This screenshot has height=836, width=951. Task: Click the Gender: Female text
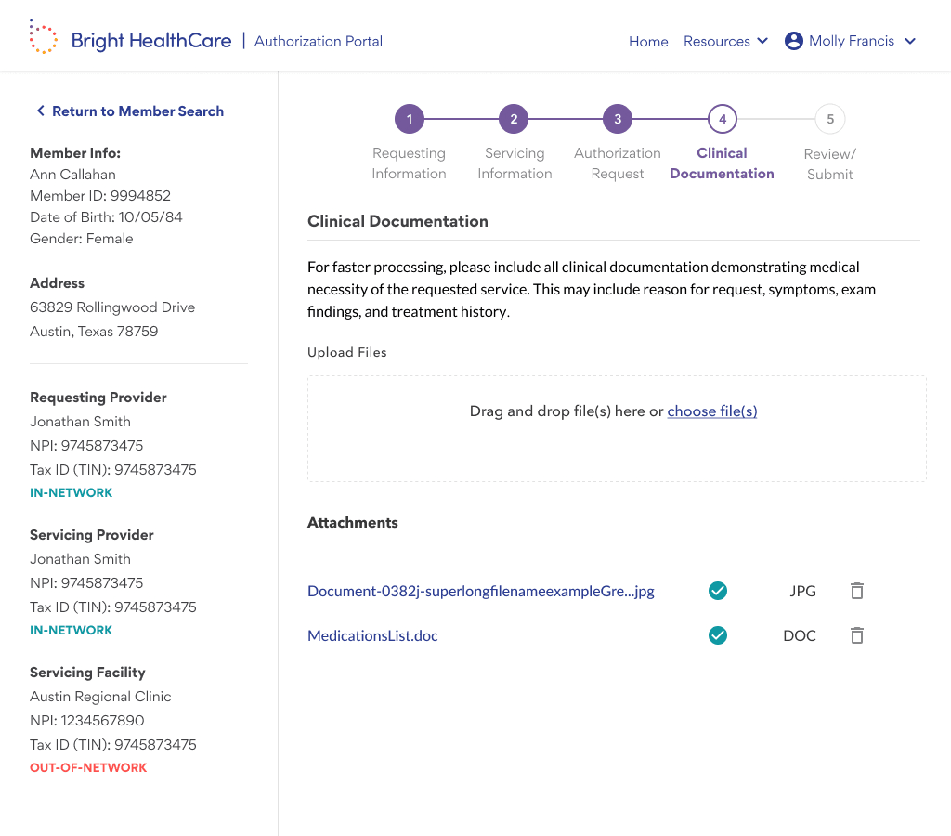(x=82, y=239)
